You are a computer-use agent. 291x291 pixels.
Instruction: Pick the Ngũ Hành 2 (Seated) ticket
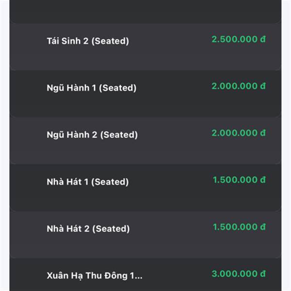tap(145, 141)
